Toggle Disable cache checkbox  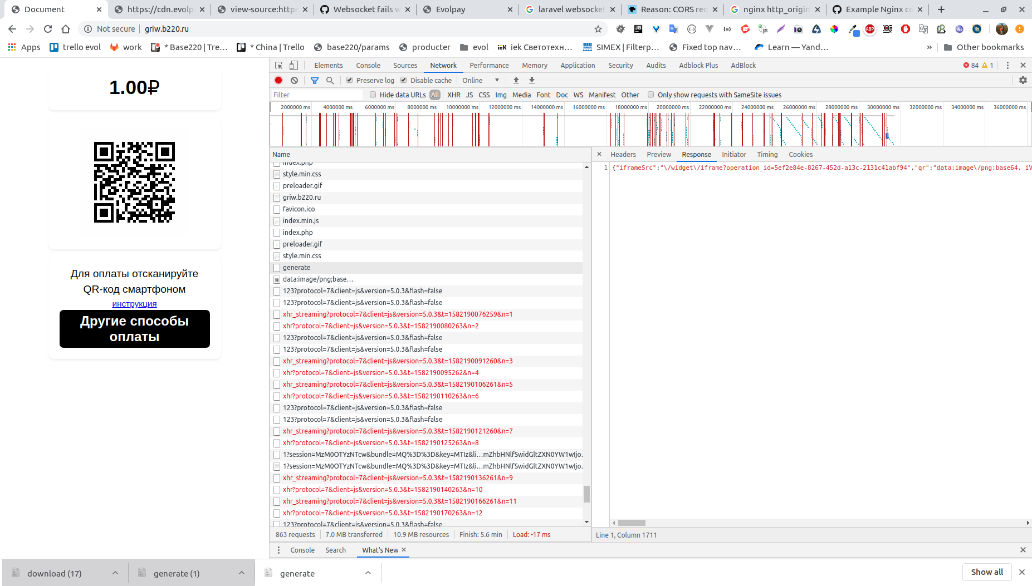pos(404,80)
